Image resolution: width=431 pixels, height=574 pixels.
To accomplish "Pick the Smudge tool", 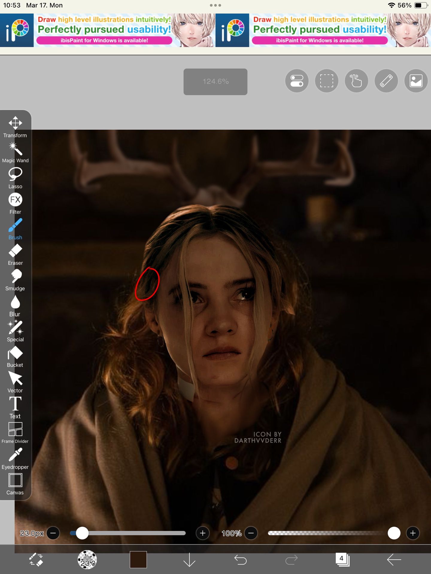I will [x=15, y=280].
